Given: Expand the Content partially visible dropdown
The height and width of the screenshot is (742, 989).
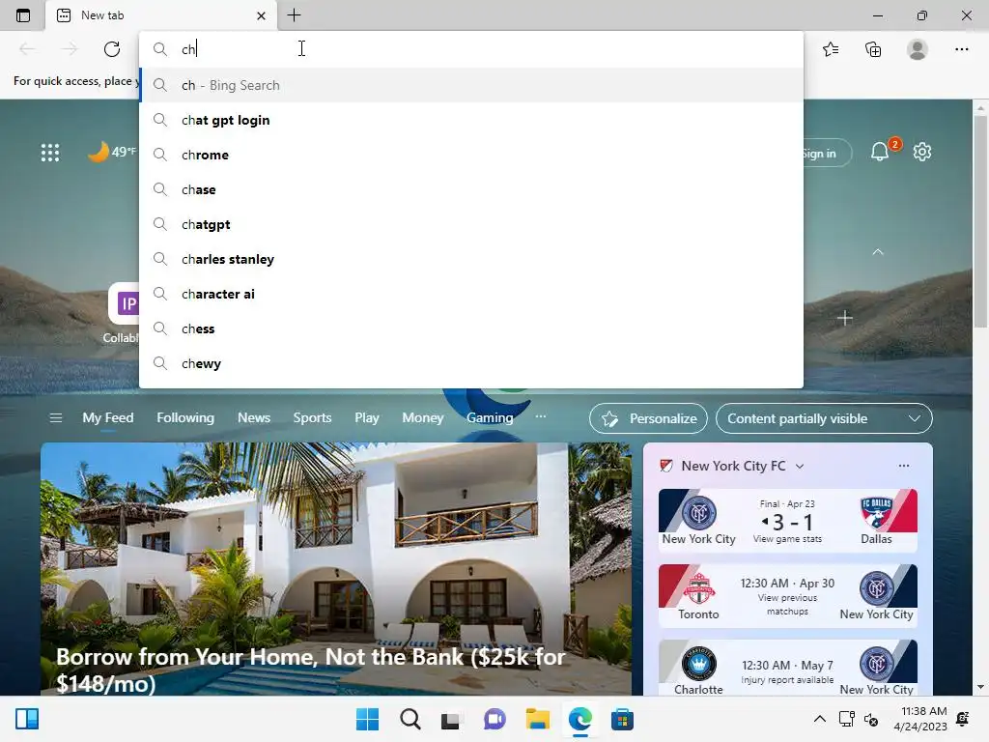Looking at the screenshot, I should pos(824,418).
